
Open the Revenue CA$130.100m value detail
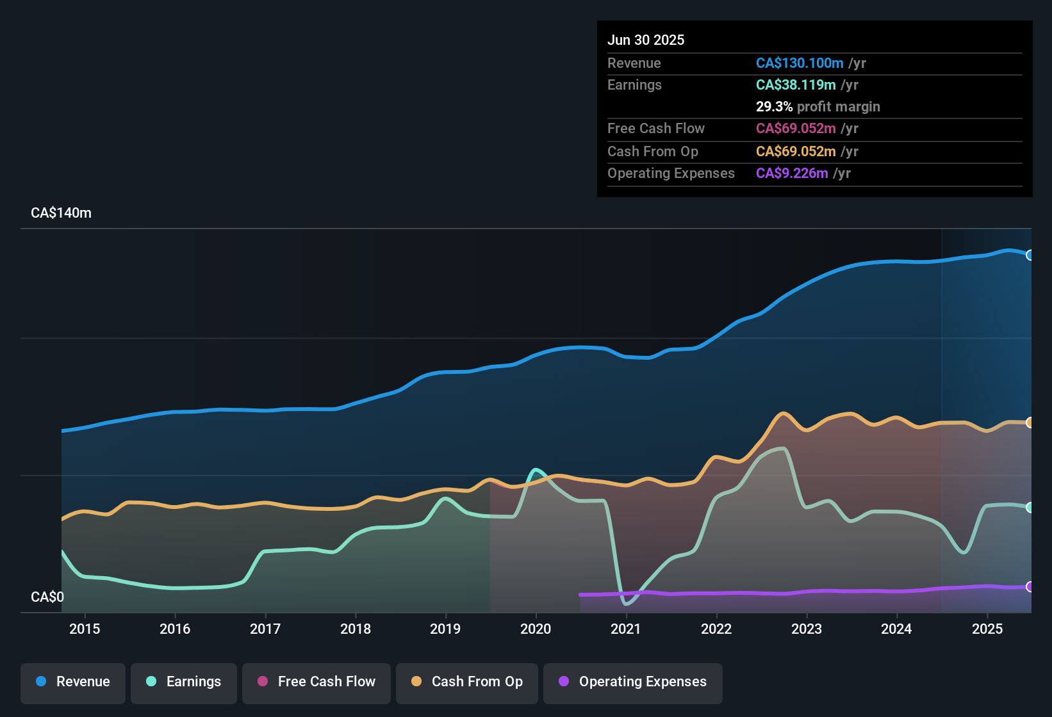tap(800, 63)
